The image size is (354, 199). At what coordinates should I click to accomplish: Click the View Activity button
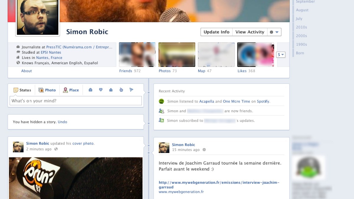coord(250,32)
